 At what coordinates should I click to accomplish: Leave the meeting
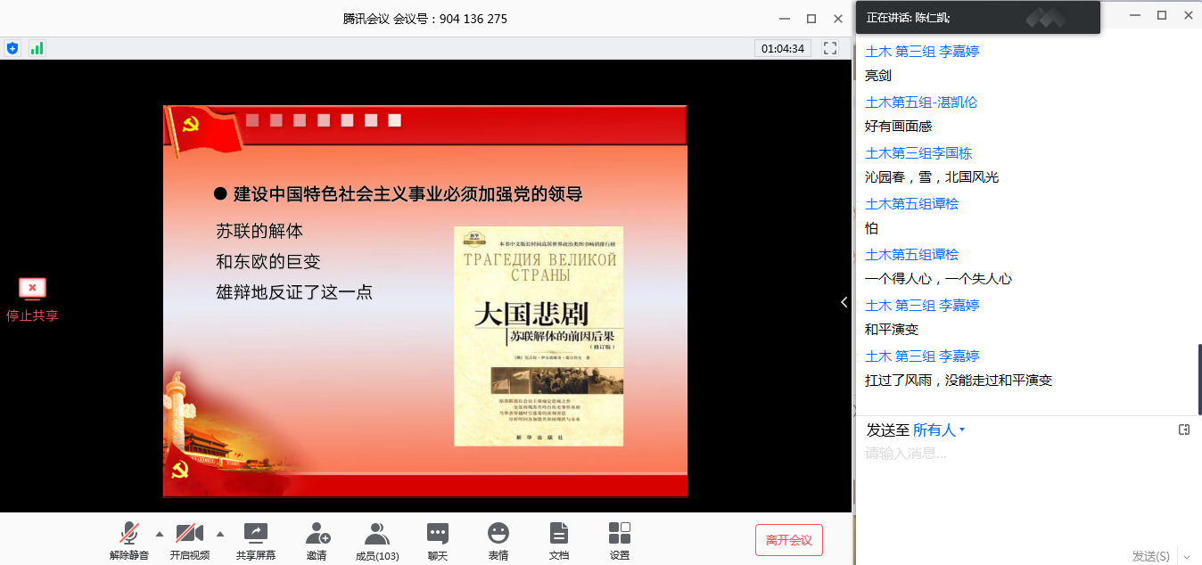pos(788,540)
